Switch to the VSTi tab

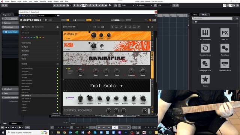click(195, 15)
